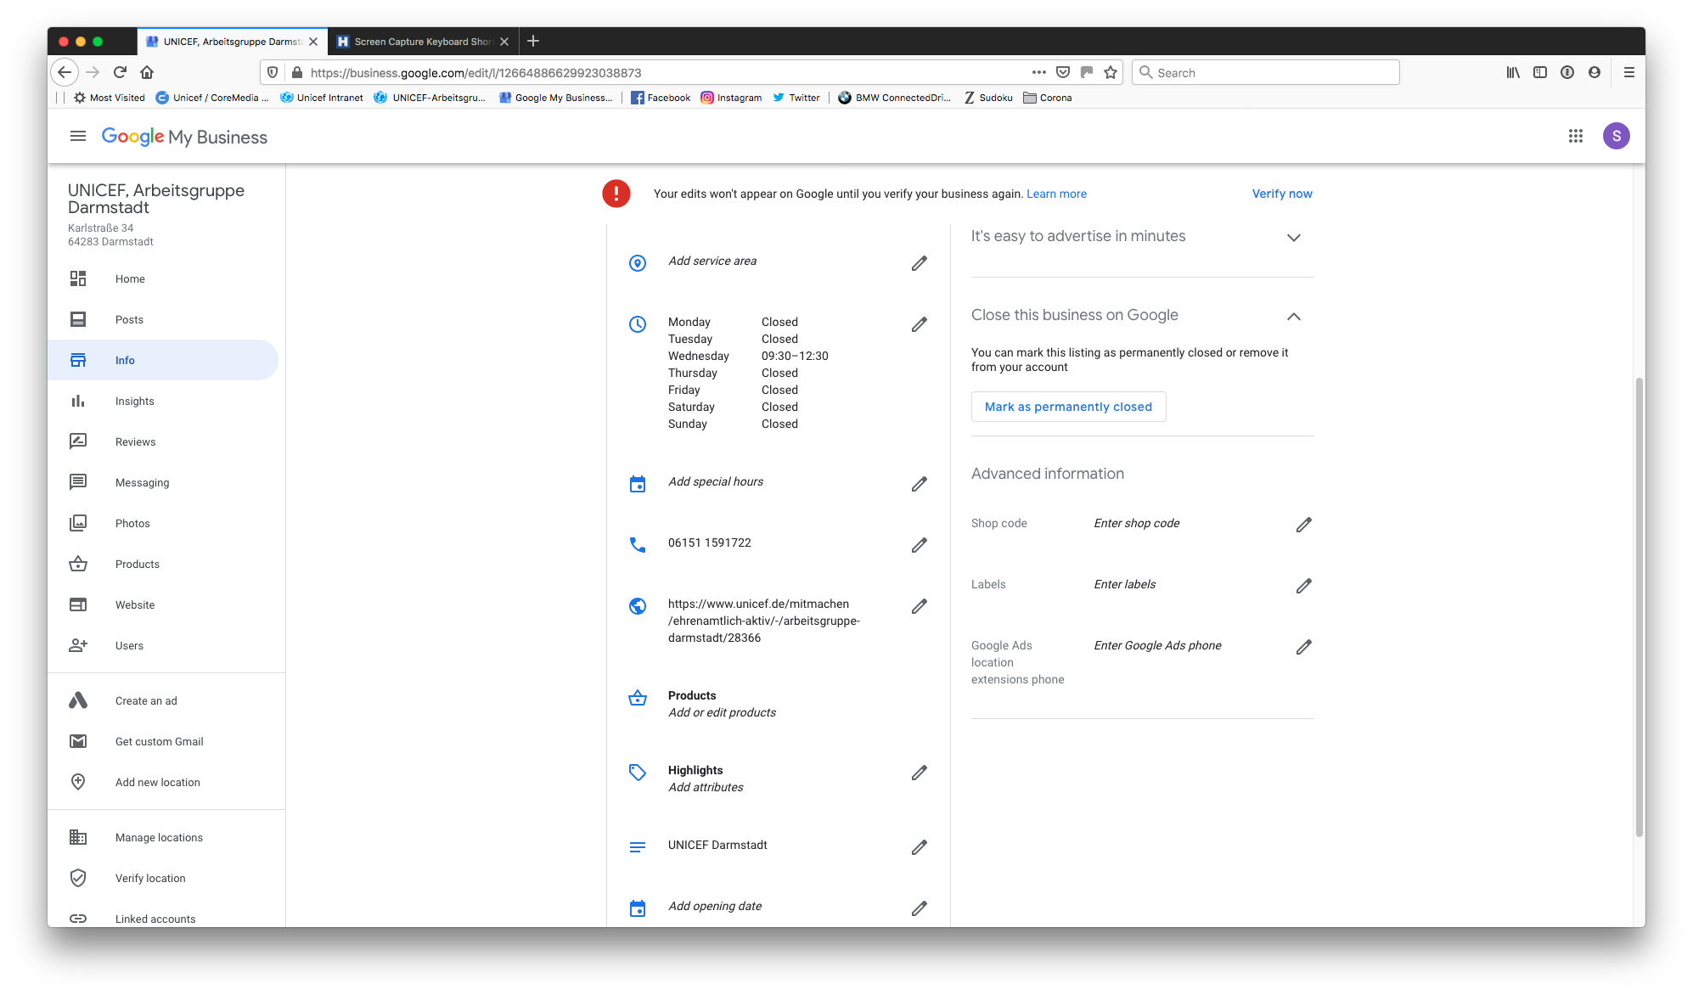Screen dimensions: 1693x995
Task: Bookmark this page with the star icon
Action: coord(1110,73)
